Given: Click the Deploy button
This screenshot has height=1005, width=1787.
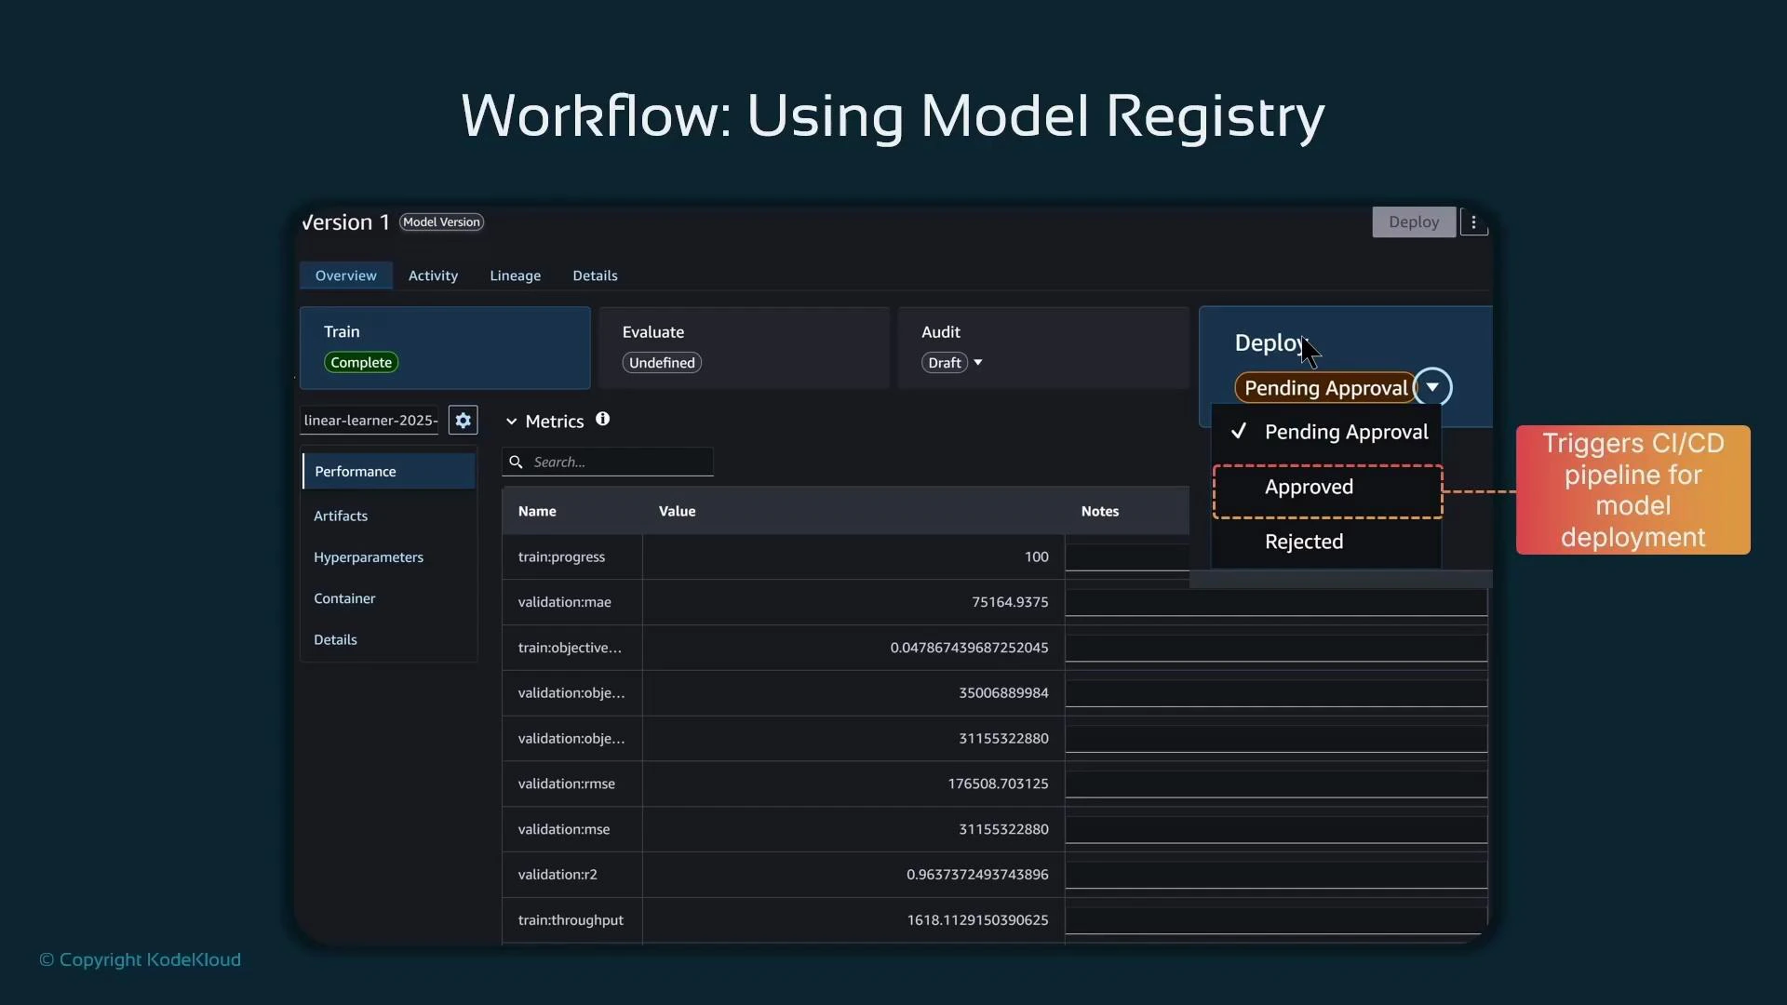Looking at the screenshot, I should [x=1413, y=221].
